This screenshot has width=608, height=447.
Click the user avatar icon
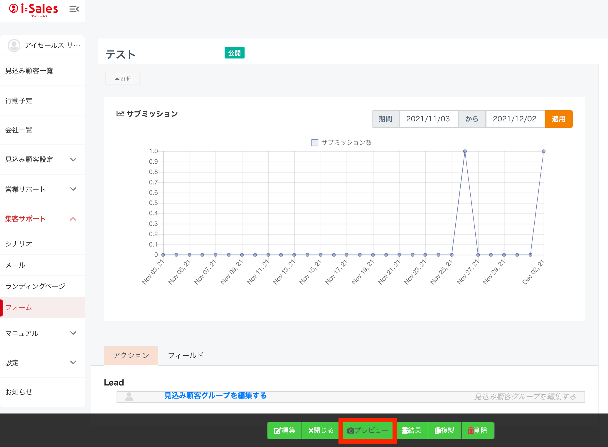pyautogui.click(x=14, y=45)
